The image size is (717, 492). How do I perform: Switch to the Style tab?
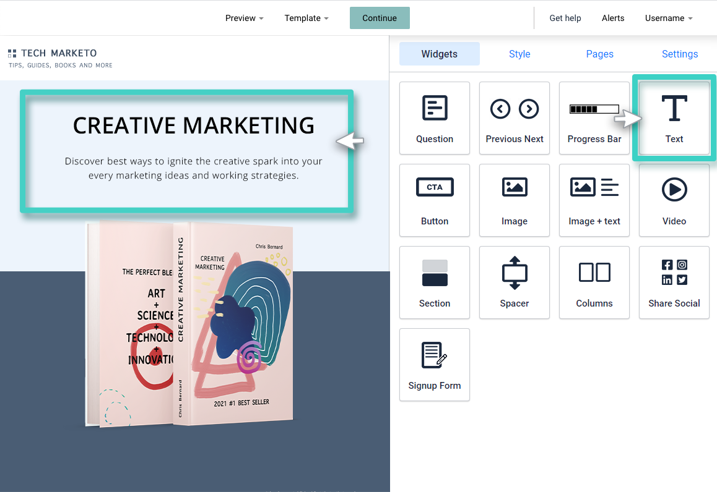pyautogui.click(x=519, y=54)
